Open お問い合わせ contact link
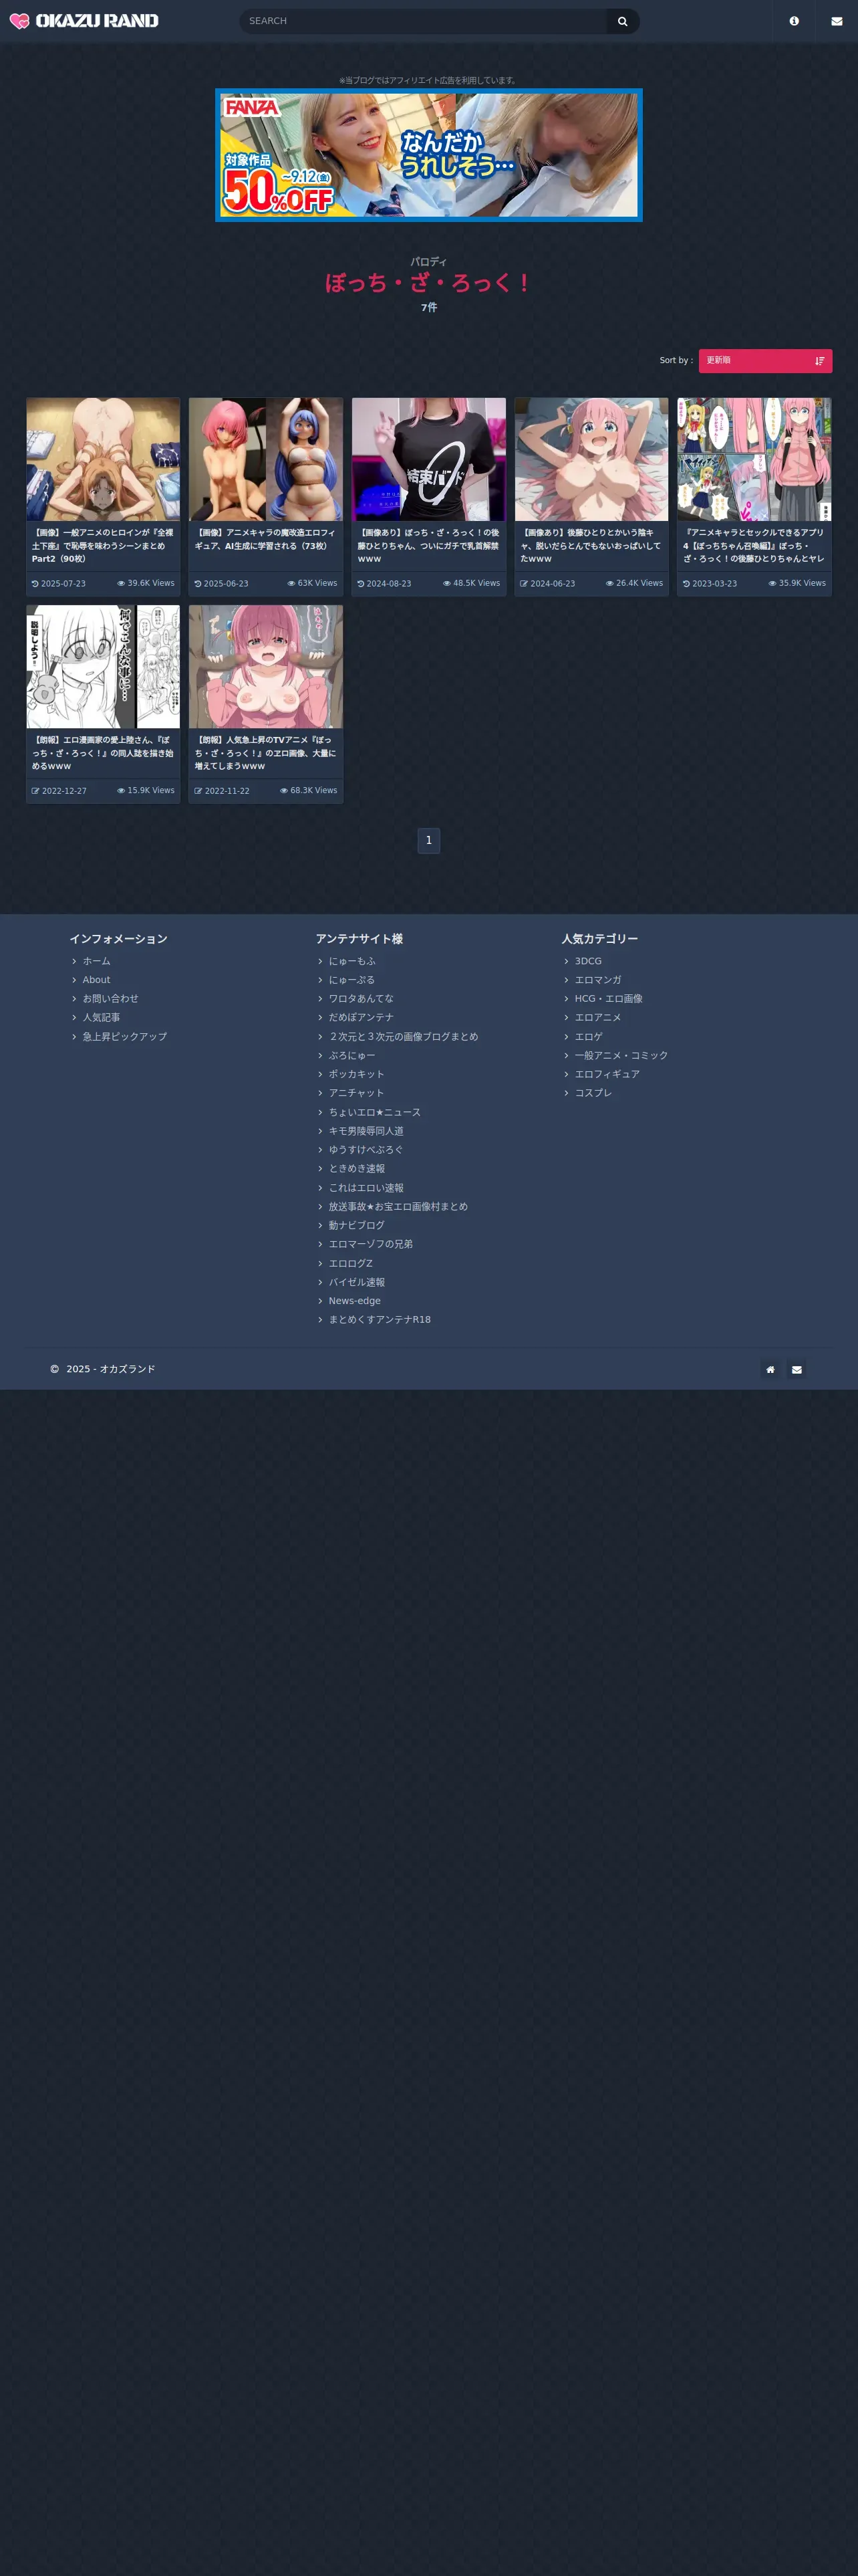Viewport: 858px width, 2576px height. [111, 998]
